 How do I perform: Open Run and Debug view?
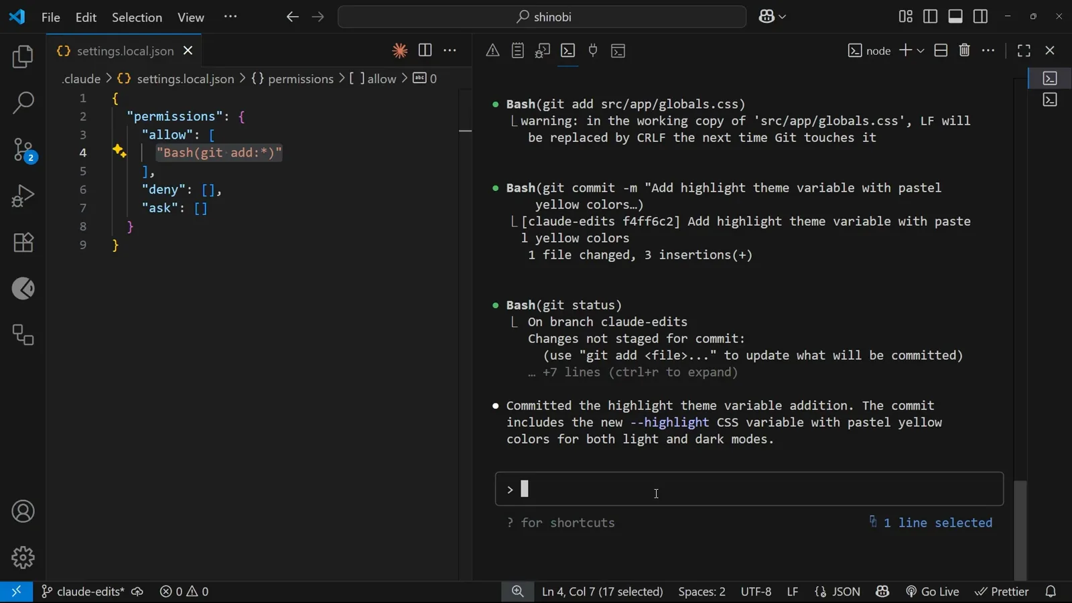(23, 196)
